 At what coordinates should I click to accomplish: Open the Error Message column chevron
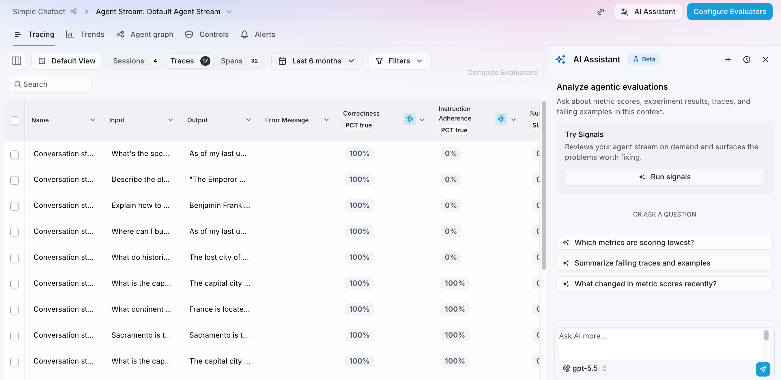coord(326,120)
